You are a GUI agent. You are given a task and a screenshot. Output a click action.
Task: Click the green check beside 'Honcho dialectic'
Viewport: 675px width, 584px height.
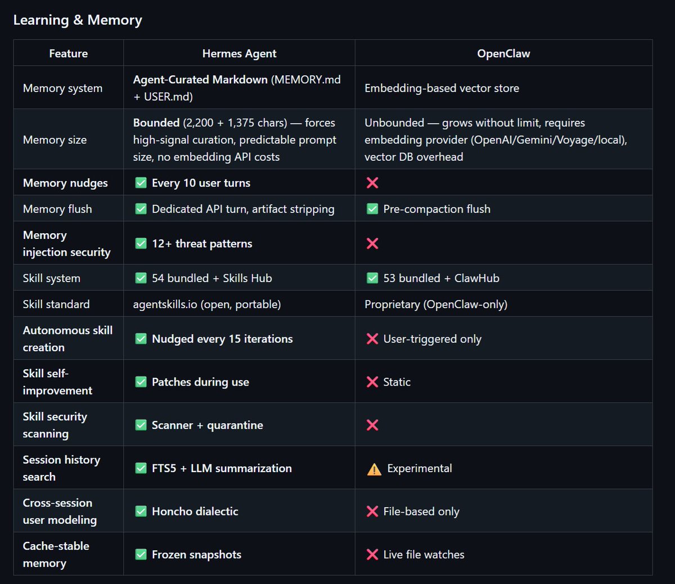pyautogui.click(x=141, y=511)
